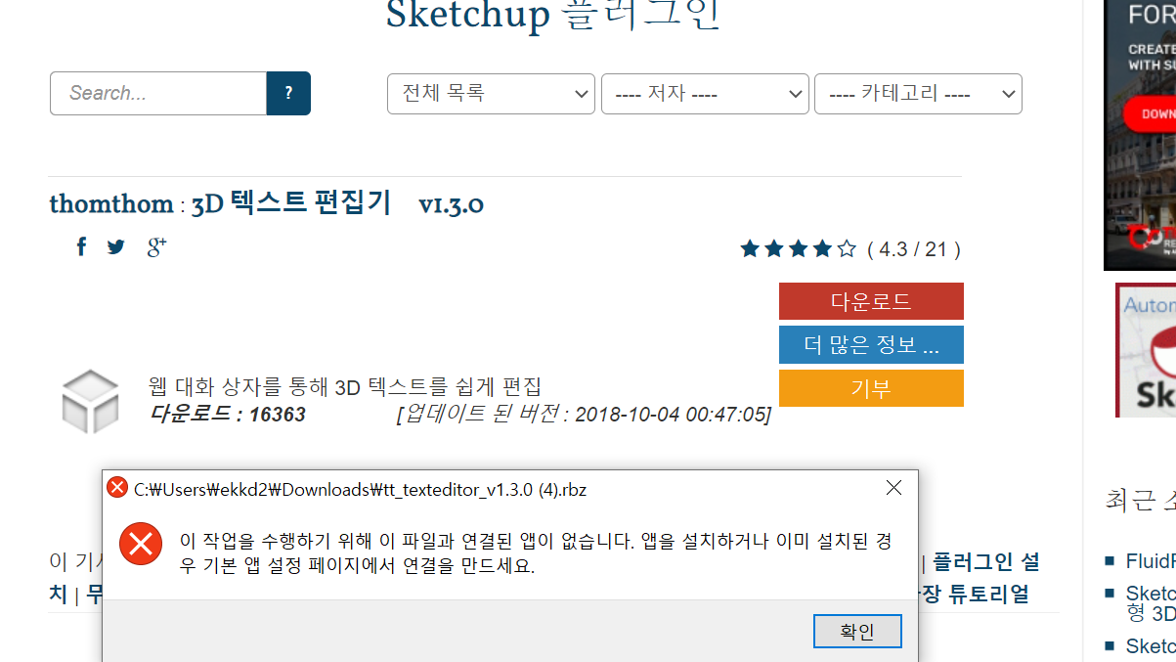The height and width of the screenshot is (662, 1176).
Task: Click the red 다운로드 button
Action: click(x=871, y=301)
